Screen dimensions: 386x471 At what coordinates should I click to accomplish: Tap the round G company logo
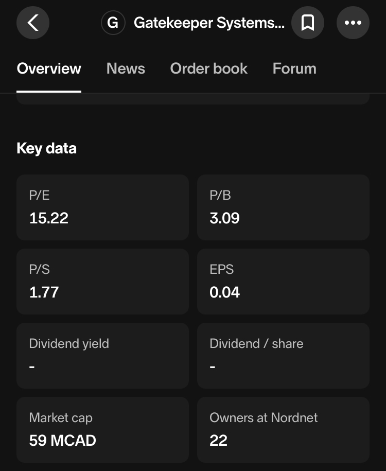(x=113, y=23)
